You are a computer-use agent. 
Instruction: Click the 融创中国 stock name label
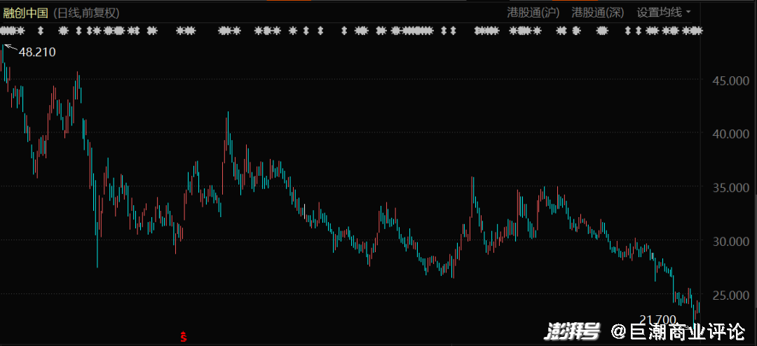point(26,13)
